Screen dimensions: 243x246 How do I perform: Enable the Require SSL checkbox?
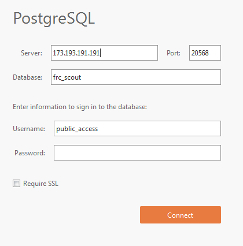coord(16,183)
